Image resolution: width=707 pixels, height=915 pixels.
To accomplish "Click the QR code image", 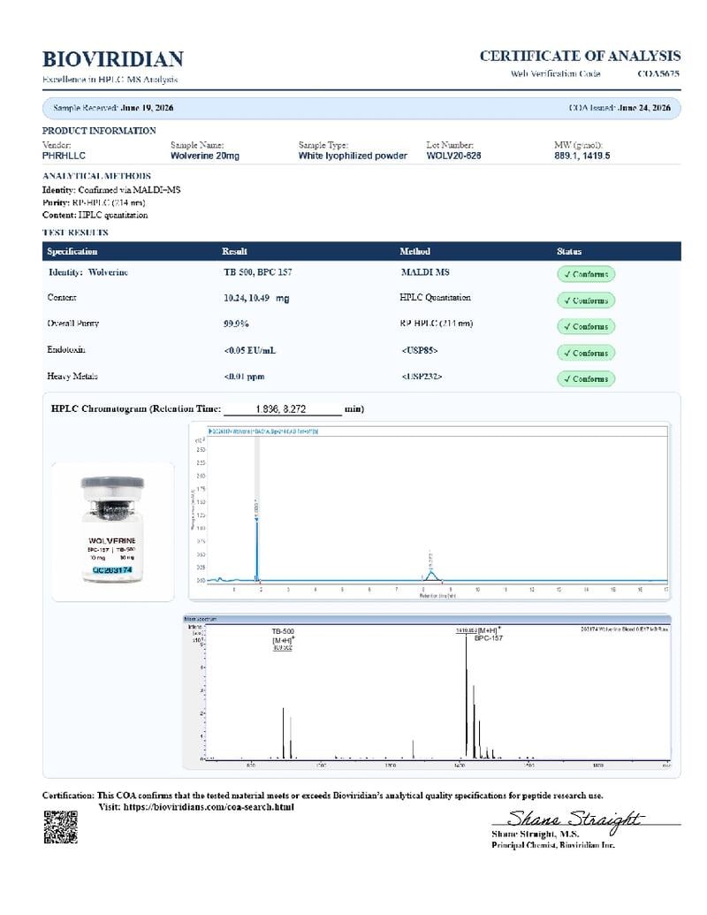I will coord(61,827).
